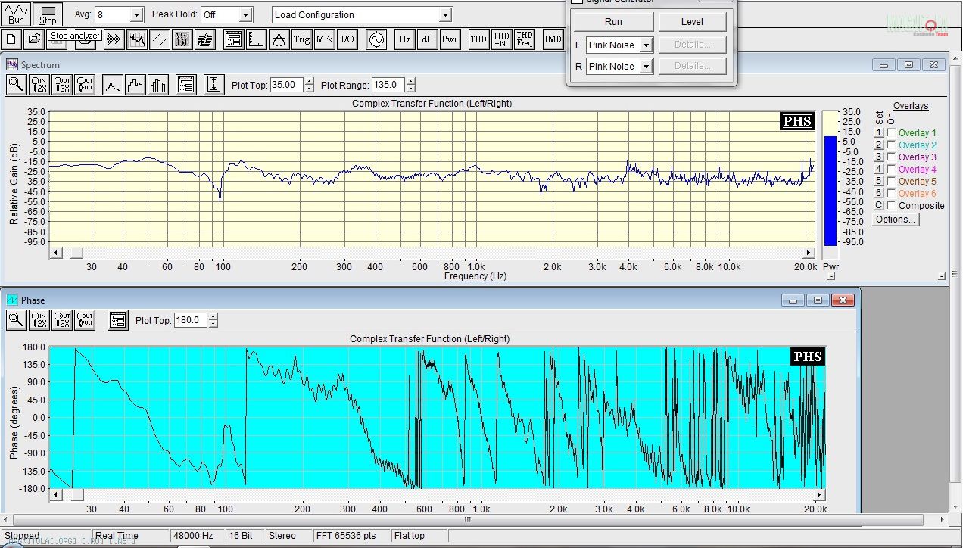
Task: Enable the Overlay 4 checkbox
Action: coord(892,170)
